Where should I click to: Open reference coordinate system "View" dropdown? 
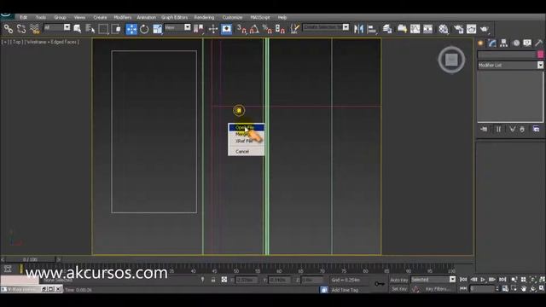point(177,27)
